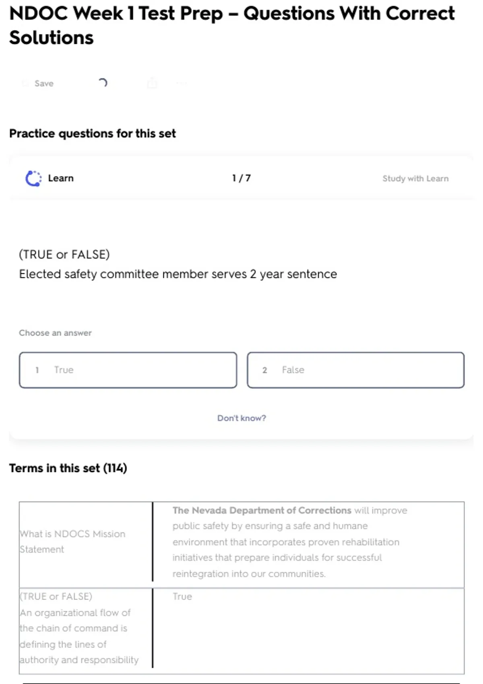Screen dimensions: 483x684
Task: Click the Learn mode circular icon
Action: click(33, 178)
